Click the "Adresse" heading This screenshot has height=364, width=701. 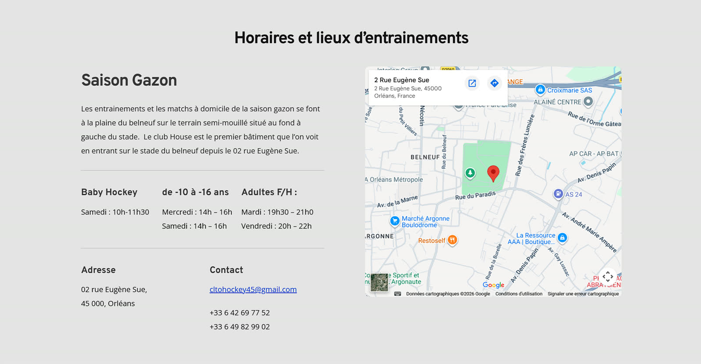pyautogui.click(x=99, y=270)
